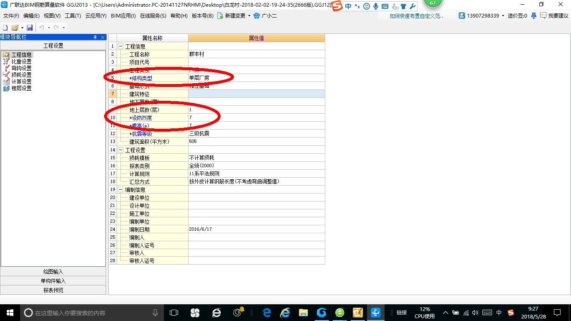The height and width of the screenshot is (321, 571).
Task: Collapse the 工程信息 group
Action: coord(121,46)
